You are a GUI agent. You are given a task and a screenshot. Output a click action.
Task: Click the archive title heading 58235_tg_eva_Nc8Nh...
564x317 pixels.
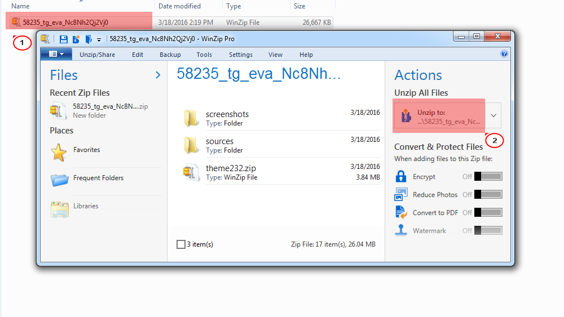click(x=258, y=74)
